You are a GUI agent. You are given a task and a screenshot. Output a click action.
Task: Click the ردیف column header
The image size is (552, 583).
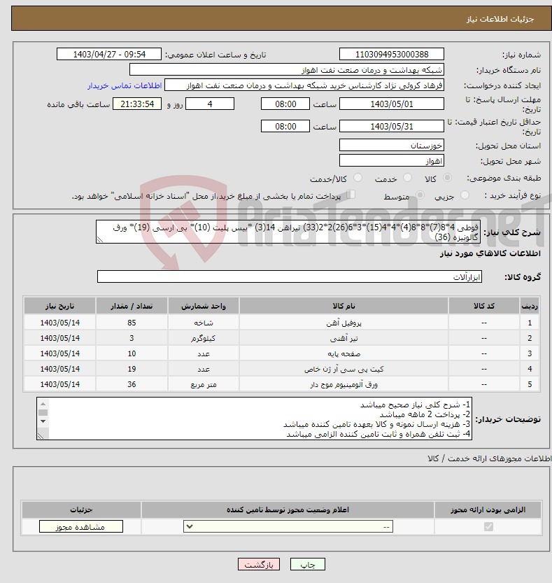tap(530, 306)
